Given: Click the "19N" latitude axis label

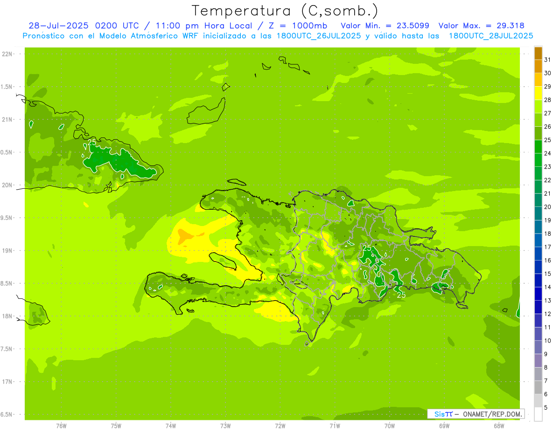Looking at the screenshot, I should coord(7,250).
